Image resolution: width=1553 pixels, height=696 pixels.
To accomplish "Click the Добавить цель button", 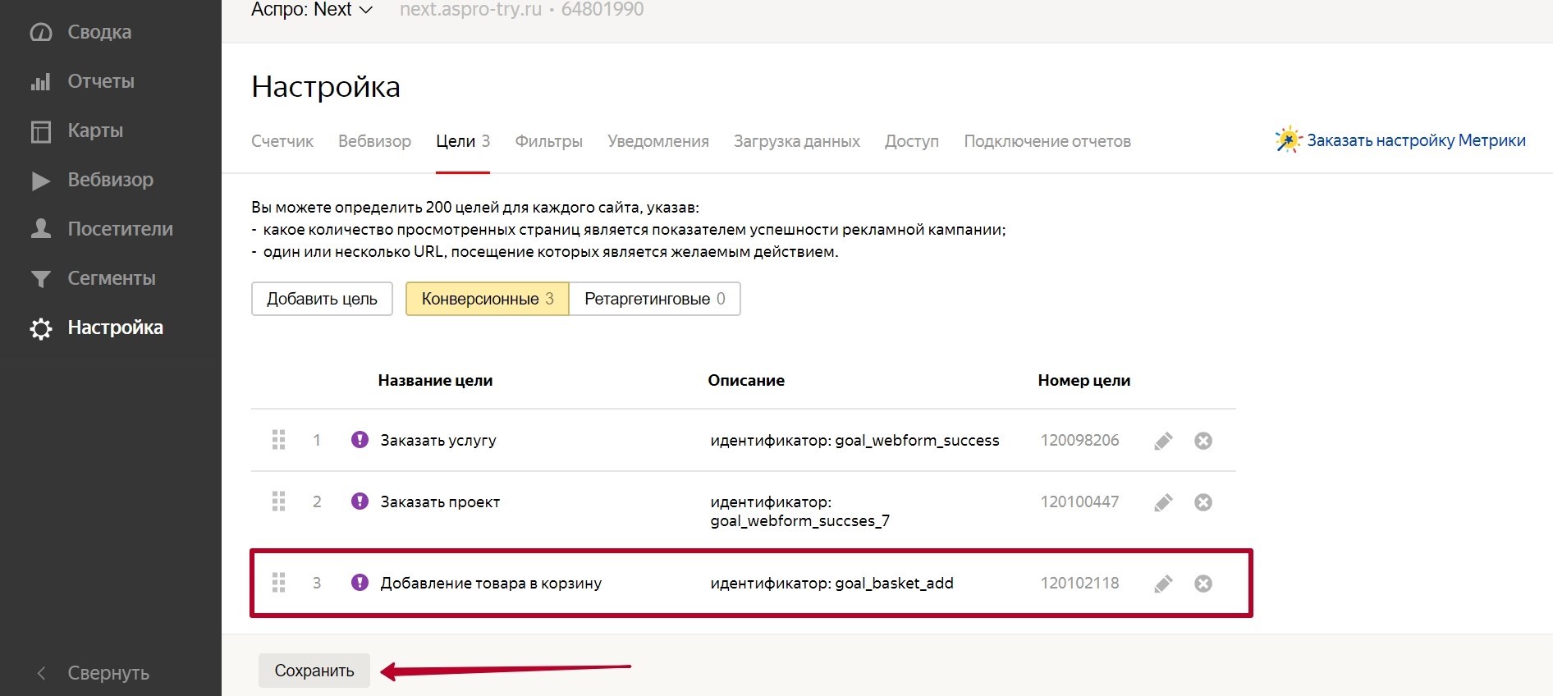I will (322, 299).
